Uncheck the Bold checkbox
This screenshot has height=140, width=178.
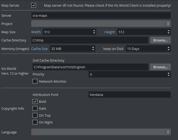[x=35, y=101]
